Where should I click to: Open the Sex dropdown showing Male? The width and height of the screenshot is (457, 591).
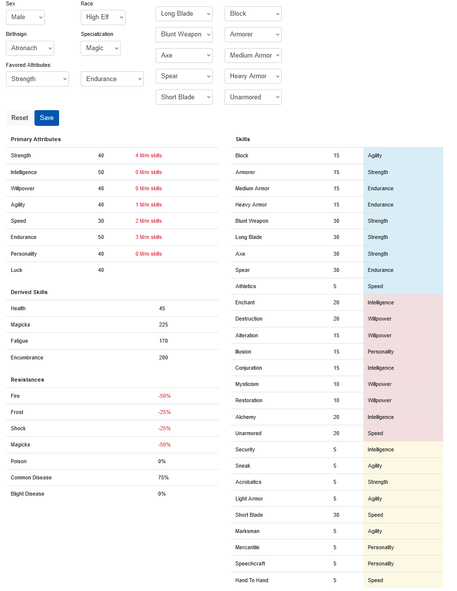(25, 17)
